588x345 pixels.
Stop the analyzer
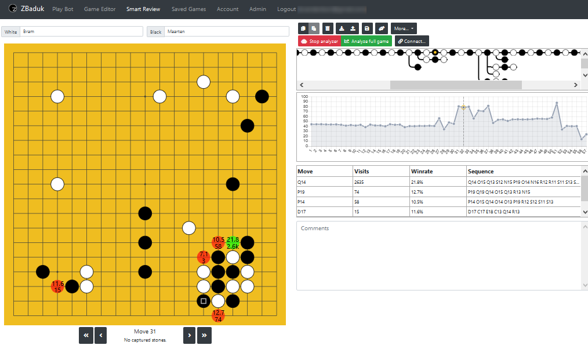tap(319, 41)
